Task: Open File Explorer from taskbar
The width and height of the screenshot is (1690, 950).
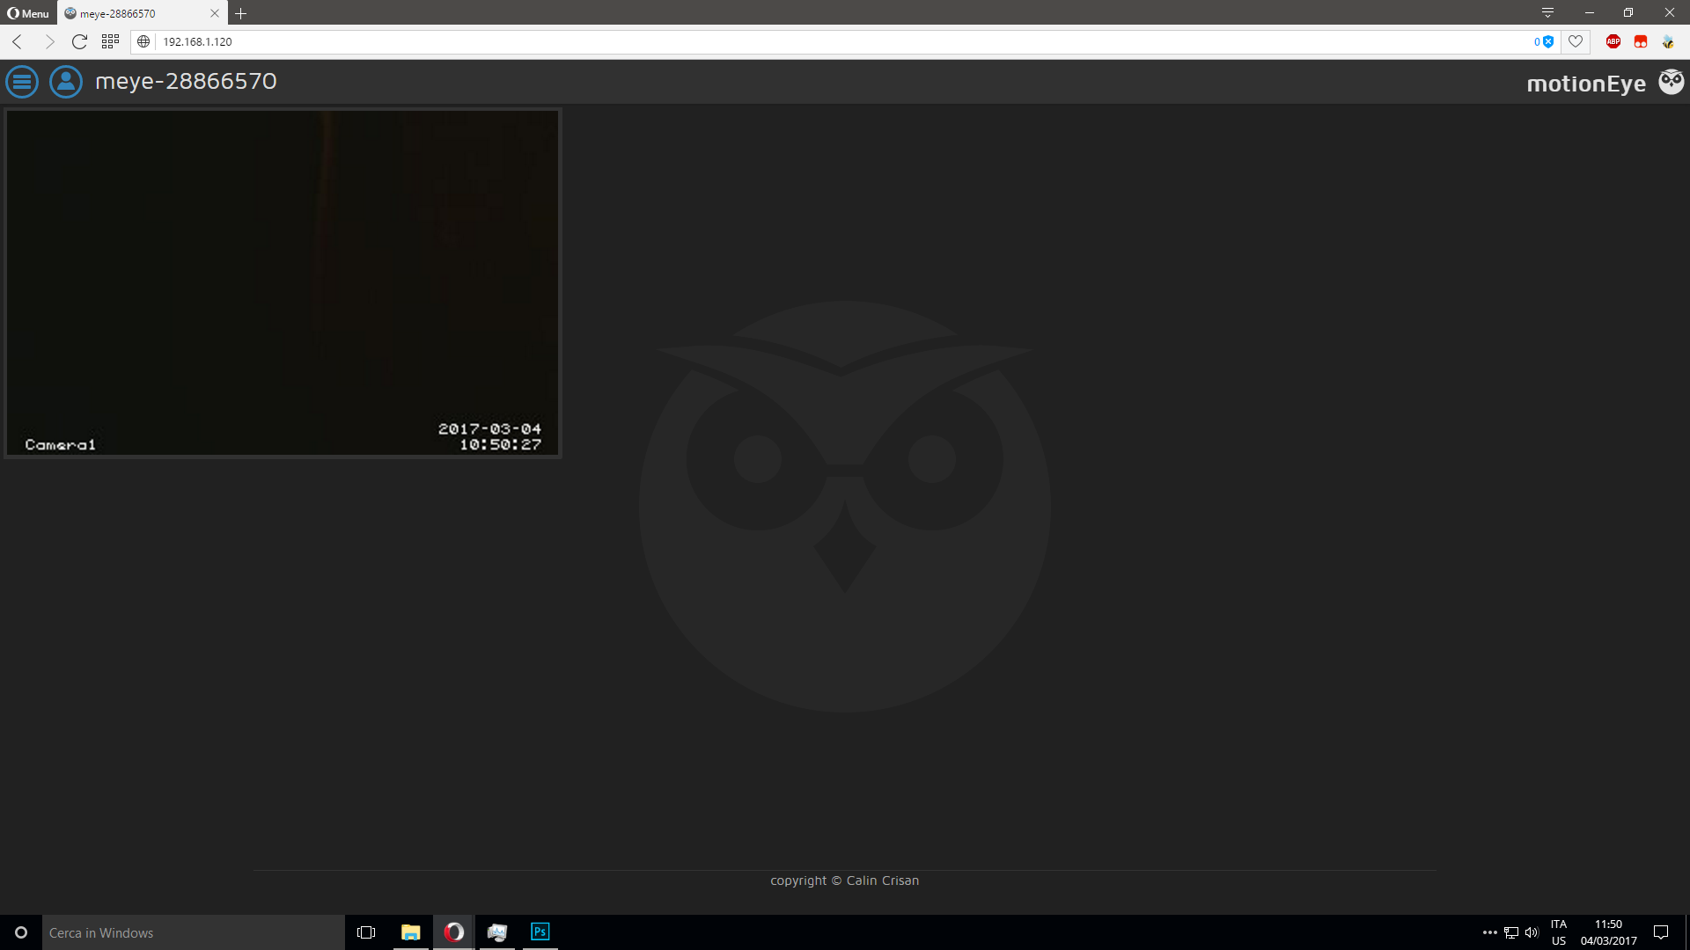Action: click(x=410, y=932)
